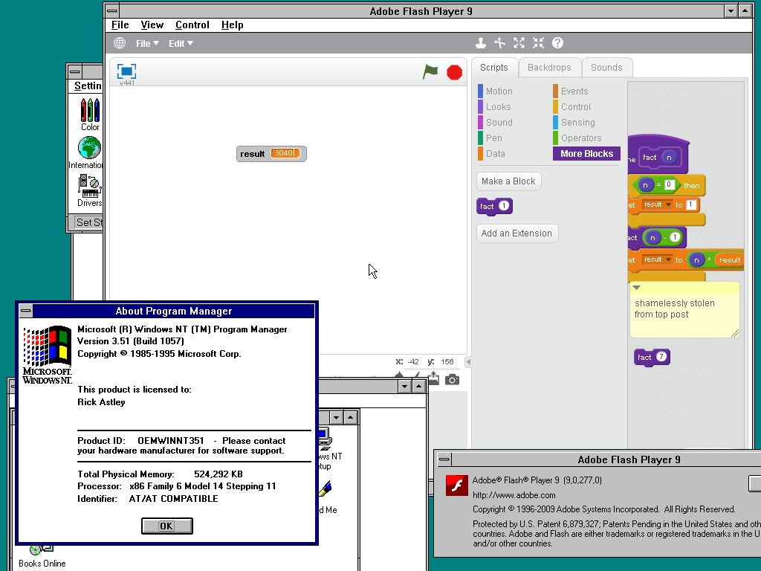The image size is (761, 571).
Task: Open the globe language menu
Action: tap(120, 43)
